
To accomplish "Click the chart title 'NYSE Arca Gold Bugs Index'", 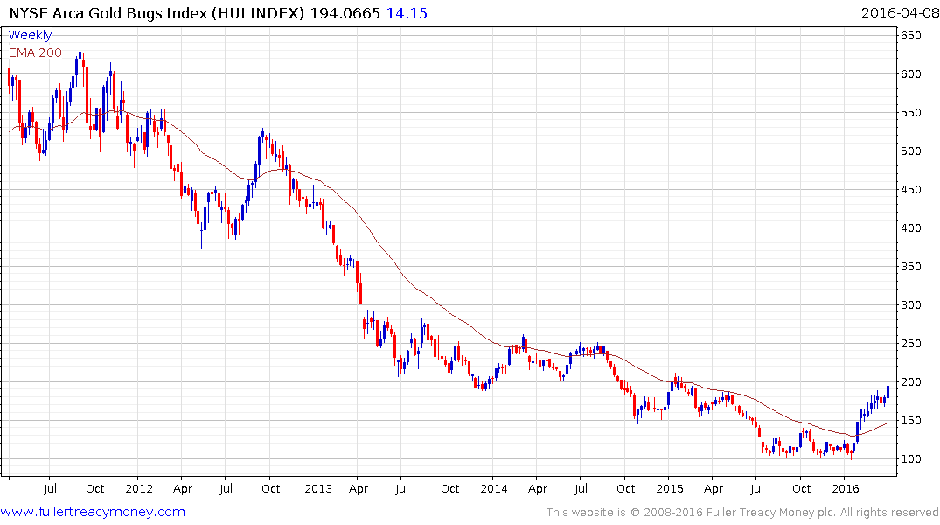I will pyautogui.click(x=108, y=13).
